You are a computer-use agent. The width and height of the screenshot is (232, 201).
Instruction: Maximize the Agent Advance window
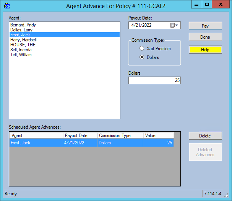[207, 5]
